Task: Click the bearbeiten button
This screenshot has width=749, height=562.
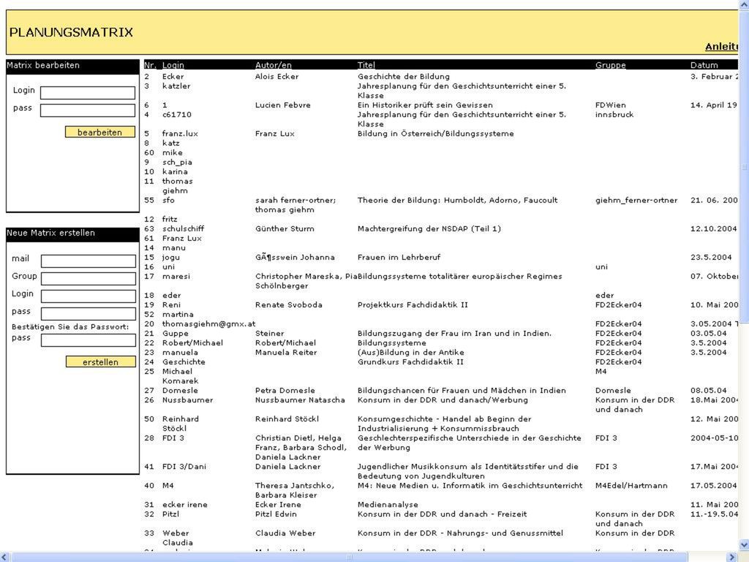Action: [x=99, y=132]
